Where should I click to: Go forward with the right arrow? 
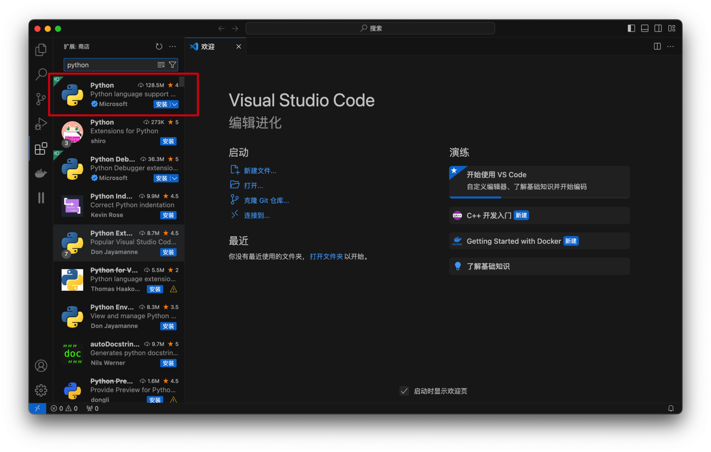[235, 29]
